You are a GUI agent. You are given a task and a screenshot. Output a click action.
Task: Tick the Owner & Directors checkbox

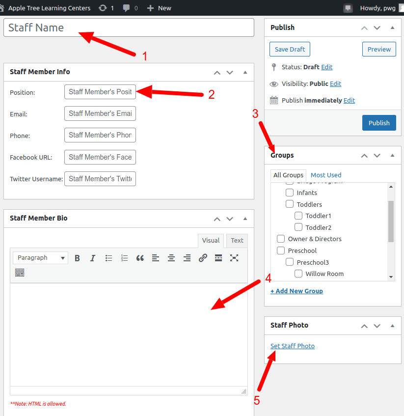point(281,239)
